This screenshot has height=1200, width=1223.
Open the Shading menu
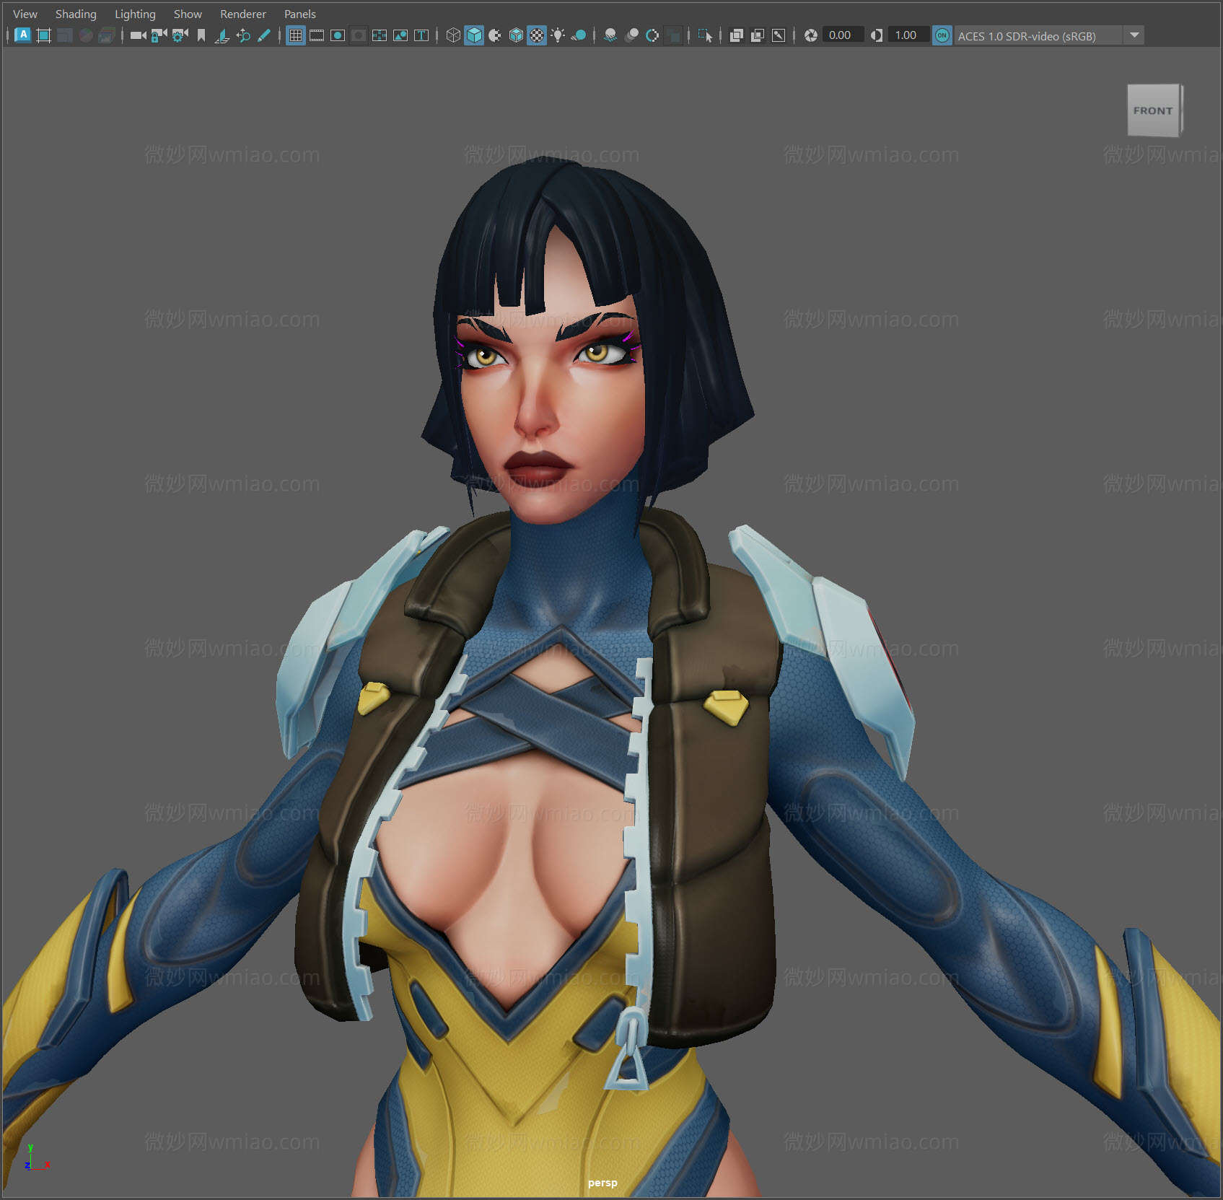point(76,14)
